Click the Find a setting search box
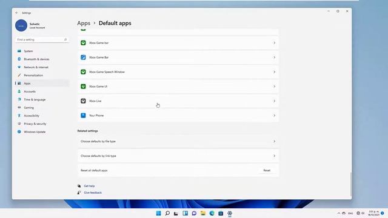Screen dimensions: 388x218 point(42,39)
